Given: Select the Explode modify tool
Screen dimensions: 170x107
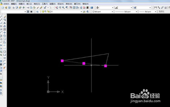Looking at the screenshot, I should (4, 68).
